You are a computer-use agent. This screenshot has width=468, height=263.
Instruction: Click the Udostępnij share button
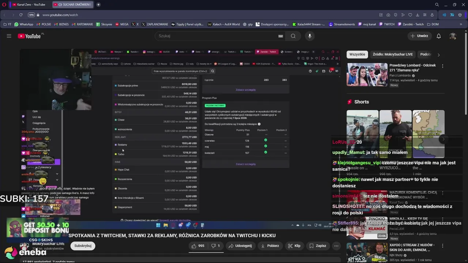pos(240,246)
